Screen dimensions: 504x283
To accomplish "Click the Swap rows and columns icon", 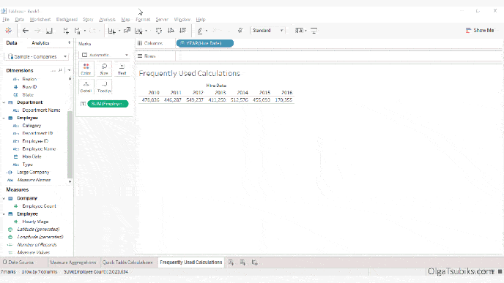I will pos(159,31).
